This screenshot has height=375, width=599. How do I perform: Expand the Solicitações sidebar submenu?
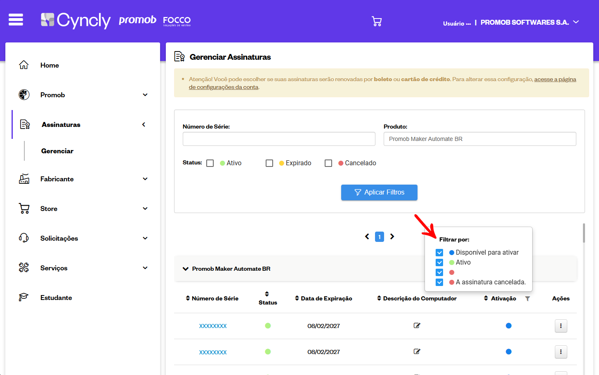click(x=145, y=238)
